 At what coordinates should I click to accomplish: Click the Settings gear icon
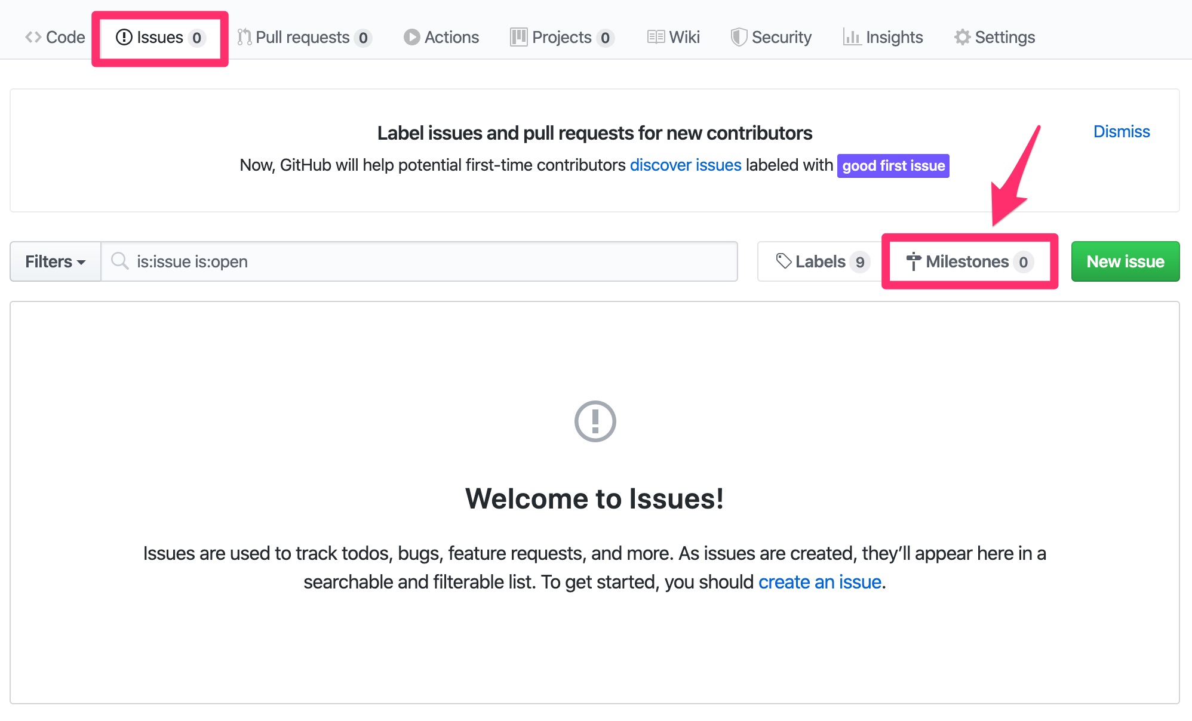click(962, 37)
